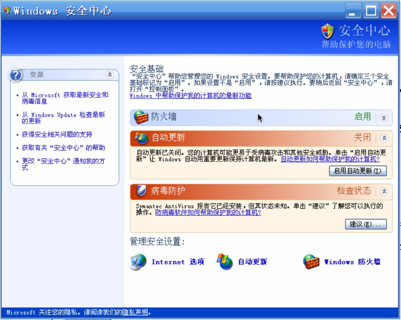The width and height of the screenshot is (401, 320).
Task: Click the firewall brick wall icon
Action: click(141, 118)
